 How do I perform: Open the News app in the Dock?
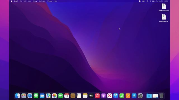click(110, 96)
